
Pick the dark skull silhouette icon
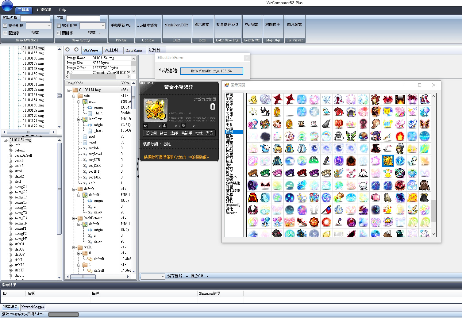pyautogui.click(x=363, y=124)
